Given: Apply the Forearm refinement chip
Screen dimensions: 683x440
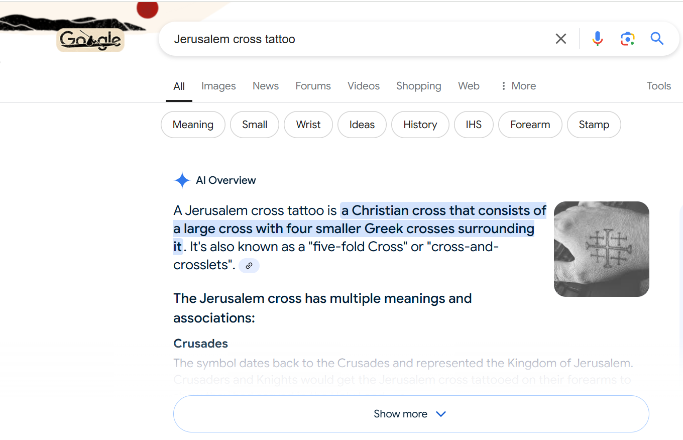Looking at the screenshot, I should tap(530, 125).
